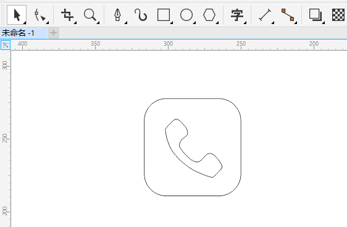Viewport: 347px width, 227px height.
Task: Select the Pick arrow tool
Action: tap(17, 15)
